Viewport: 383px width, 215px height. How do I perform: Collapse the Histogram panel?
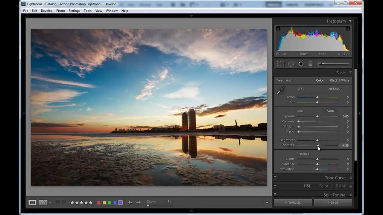(350, 21)
